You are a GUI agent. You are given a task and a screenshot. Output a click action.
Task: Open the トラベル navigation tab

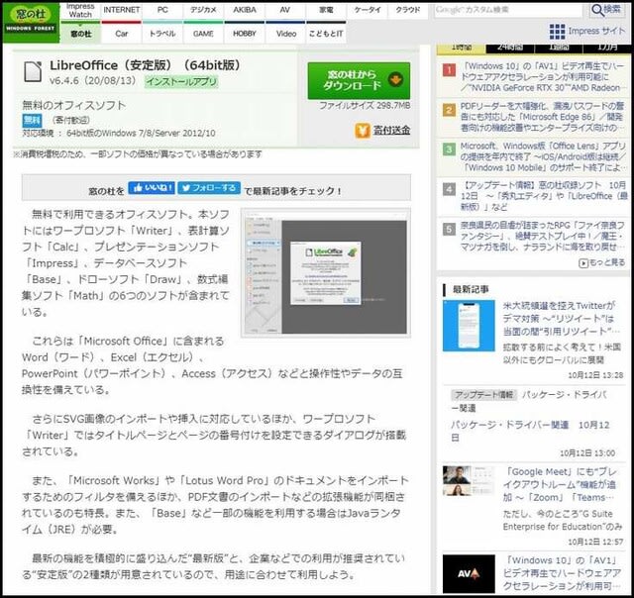pos(162,34)
